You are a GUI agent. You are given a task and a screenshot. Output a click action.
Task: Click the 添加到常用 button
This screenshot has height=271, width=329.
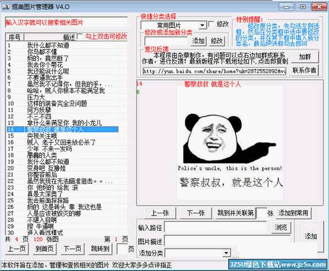pos(293,213)
